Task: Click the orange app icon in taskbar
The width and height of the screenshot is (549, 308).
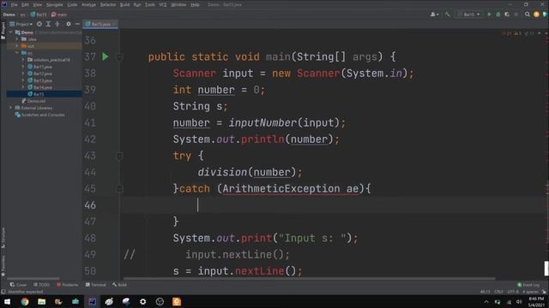Action: click(177, 302)
